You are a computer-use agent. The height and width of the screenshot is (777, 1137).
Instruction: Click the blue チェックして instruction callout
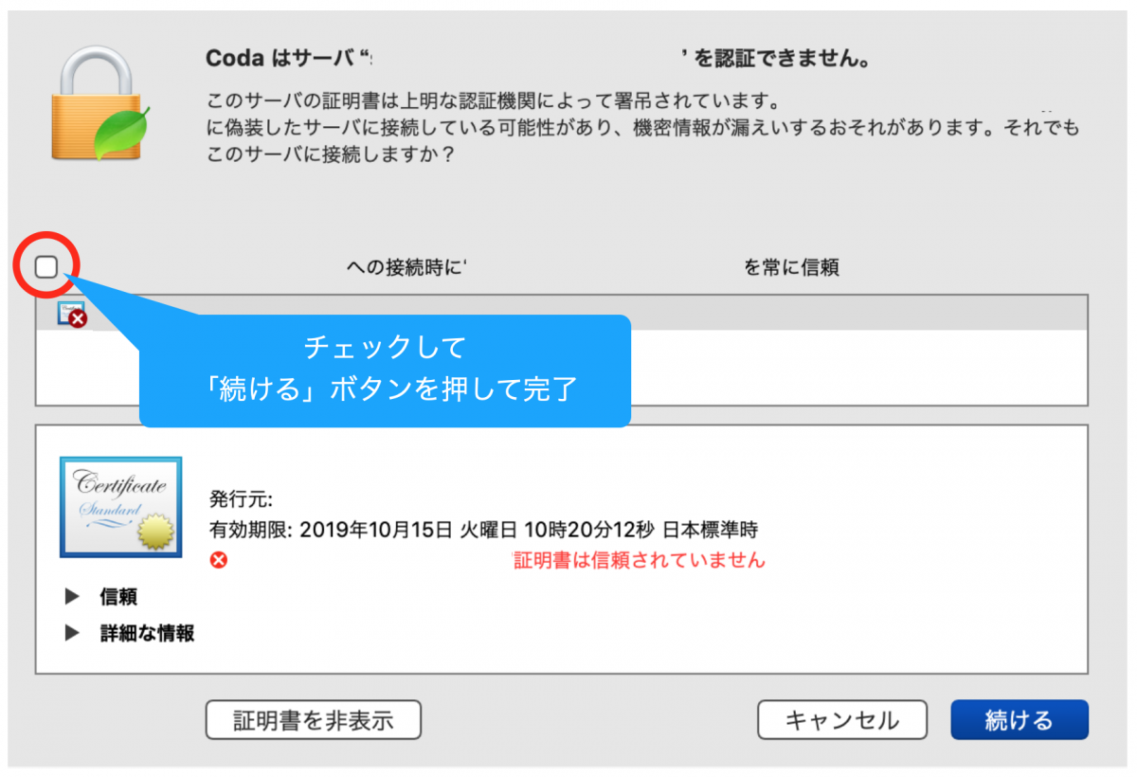[385, 370]
